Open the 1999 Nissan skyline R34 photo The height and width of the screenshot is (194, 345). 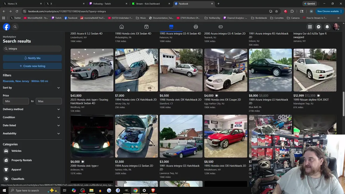pos(315,70)
